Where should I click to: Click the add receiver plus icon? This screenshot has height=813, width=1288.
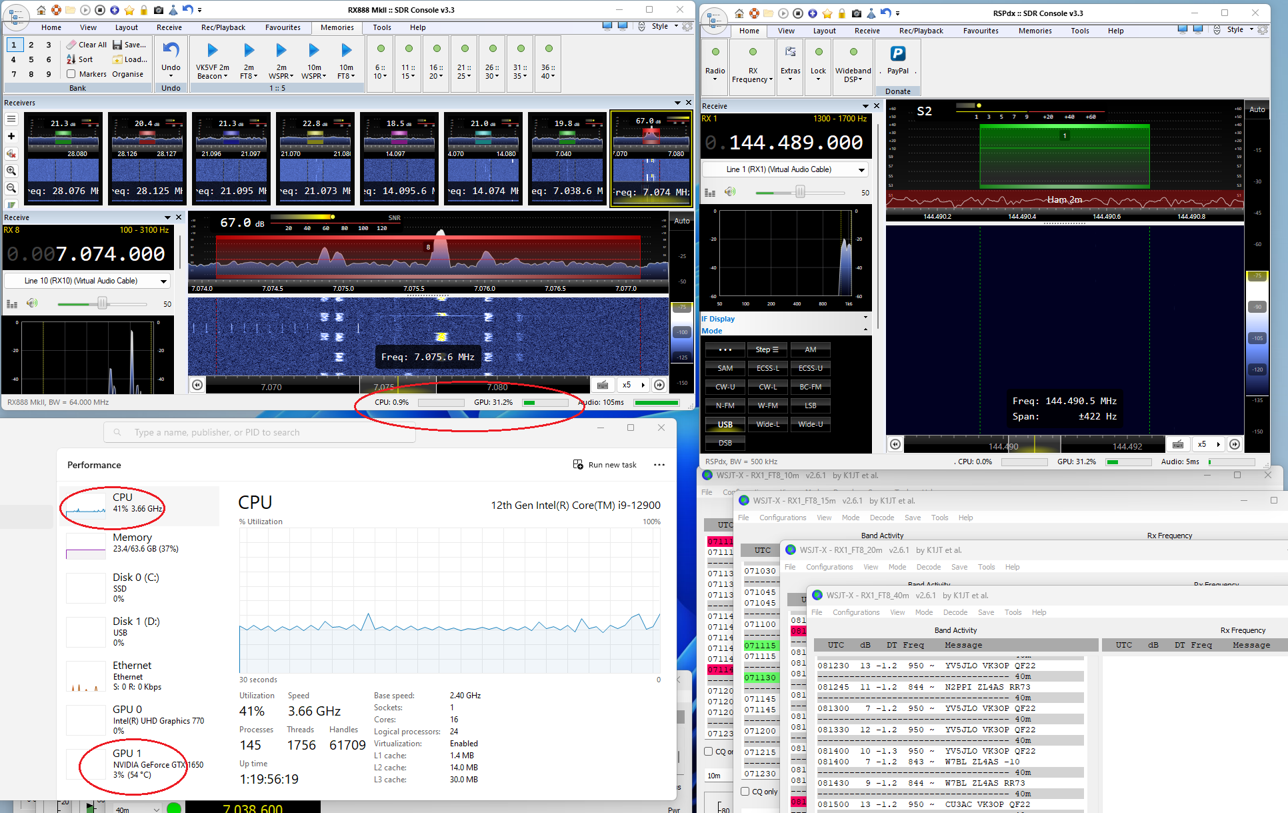point(11,136)
